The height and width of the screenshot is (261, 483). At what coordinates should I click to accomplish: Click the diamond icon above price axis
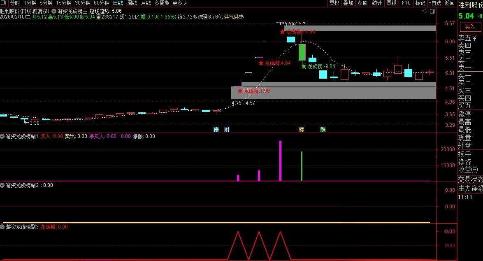click(x=425, y=12)
